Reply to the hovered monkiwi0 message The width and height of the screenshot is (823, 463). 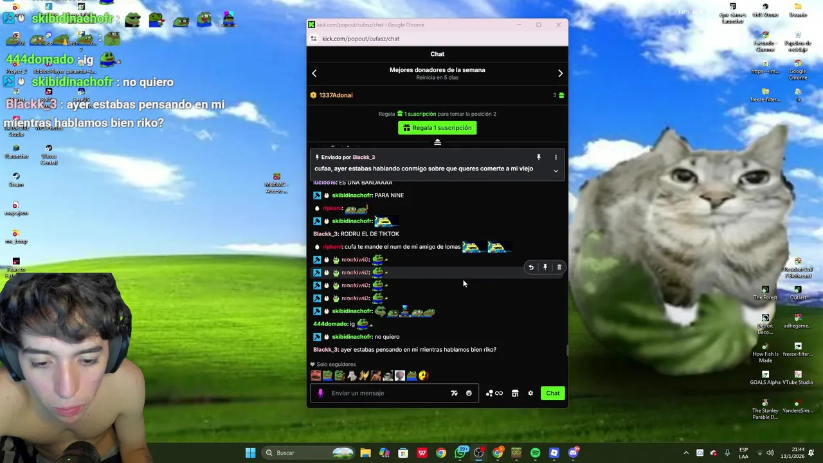531,267
